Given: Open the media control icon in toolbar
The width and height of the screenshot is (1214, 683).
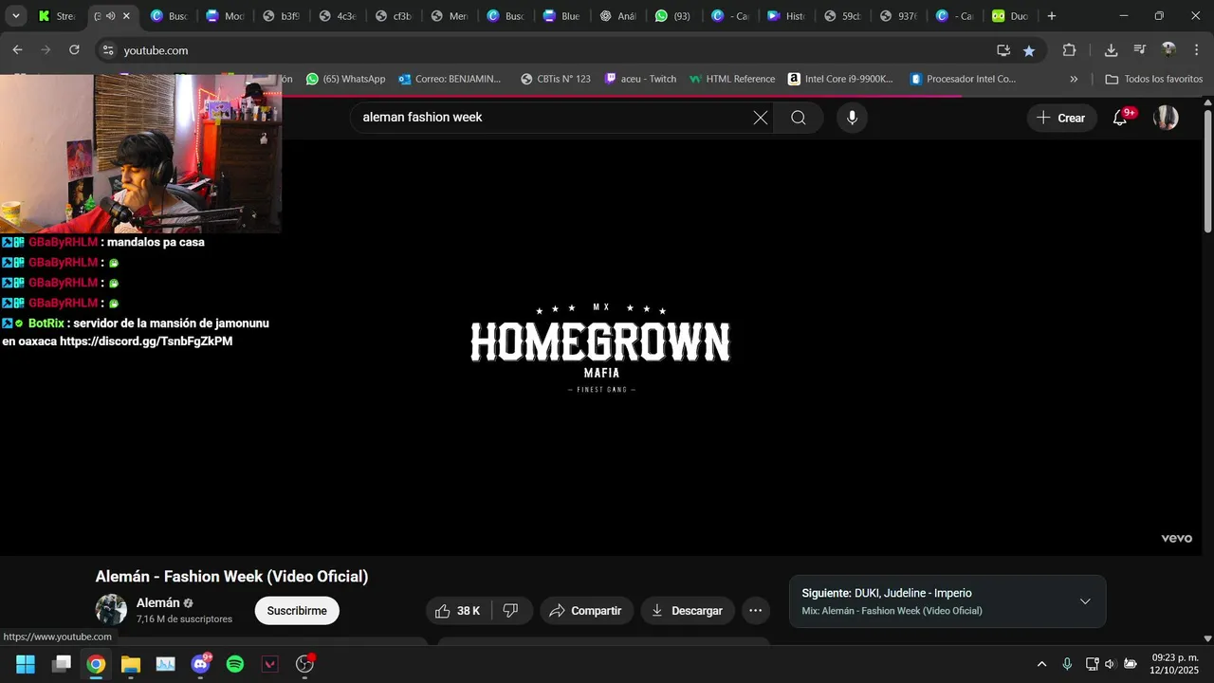Looking at the screenshot, I should pos(1140,50).
